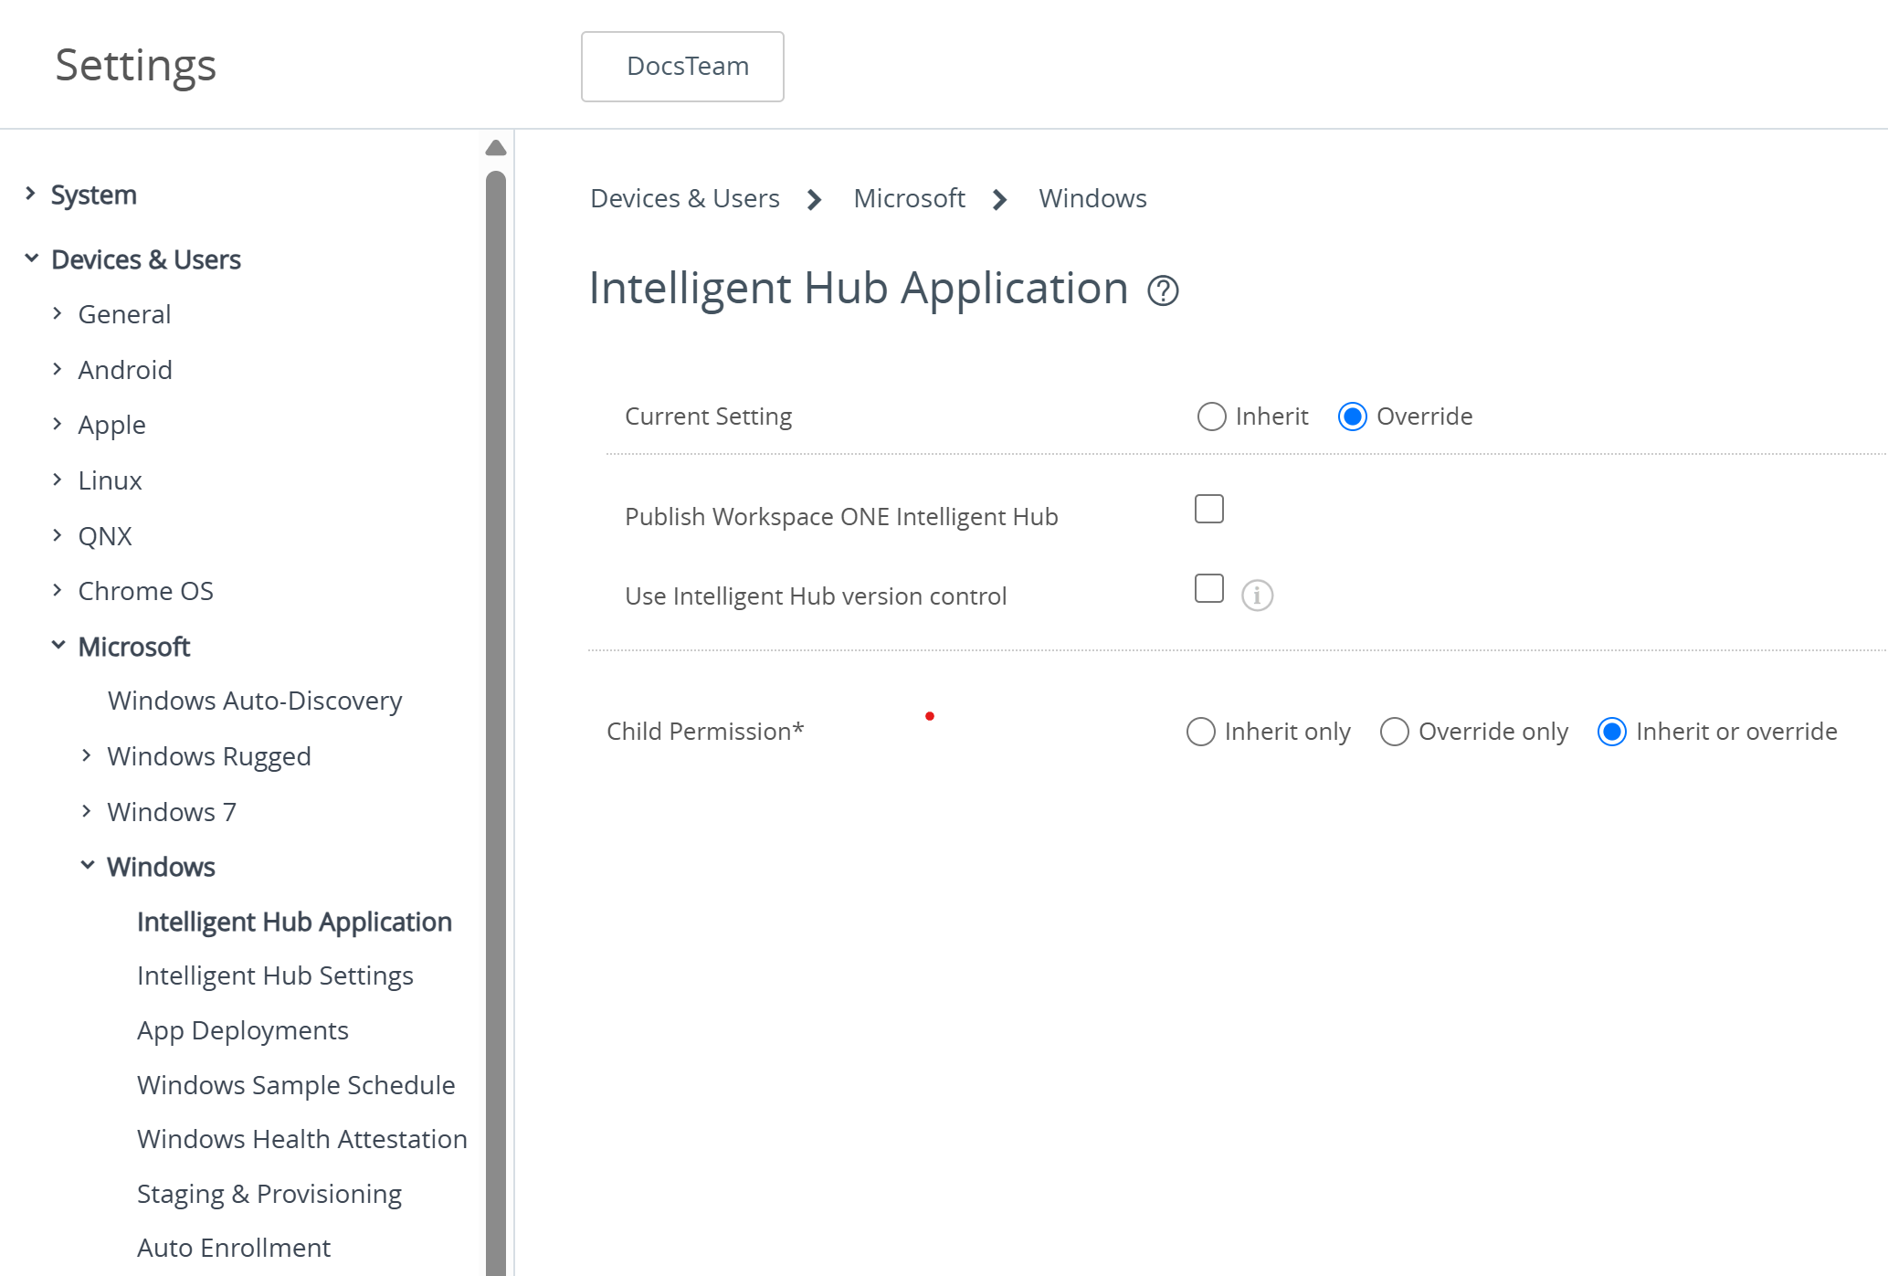Open the Intelligent Hub Application help icon
This screenshot has width=1888, height=1276.
[1163, 291]
